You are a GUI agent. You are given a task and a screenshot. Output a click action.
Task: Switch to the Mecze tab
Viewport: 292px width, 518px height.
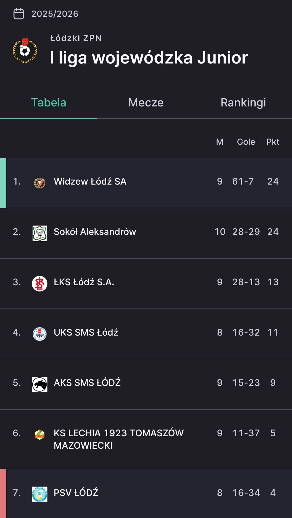tap(146, 103)
